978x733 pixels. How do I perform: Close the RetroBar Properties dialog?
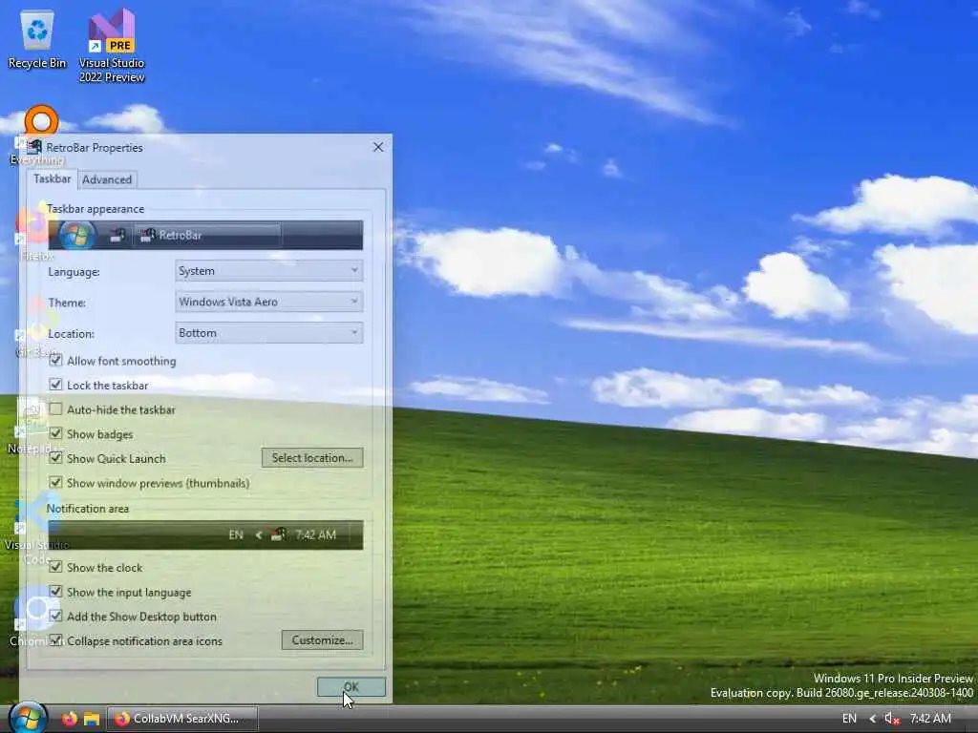tap(378, 147)
